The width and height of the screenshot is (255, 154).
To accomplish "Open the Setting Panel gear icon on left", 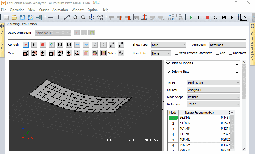I will click(2, 26).
